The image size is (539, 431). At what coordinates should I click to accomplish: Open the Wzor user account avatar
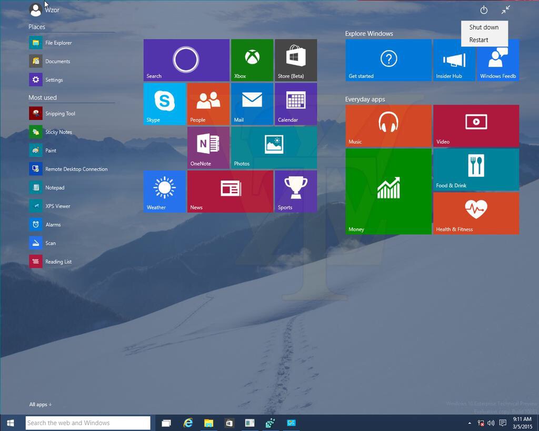coord(35,9)
